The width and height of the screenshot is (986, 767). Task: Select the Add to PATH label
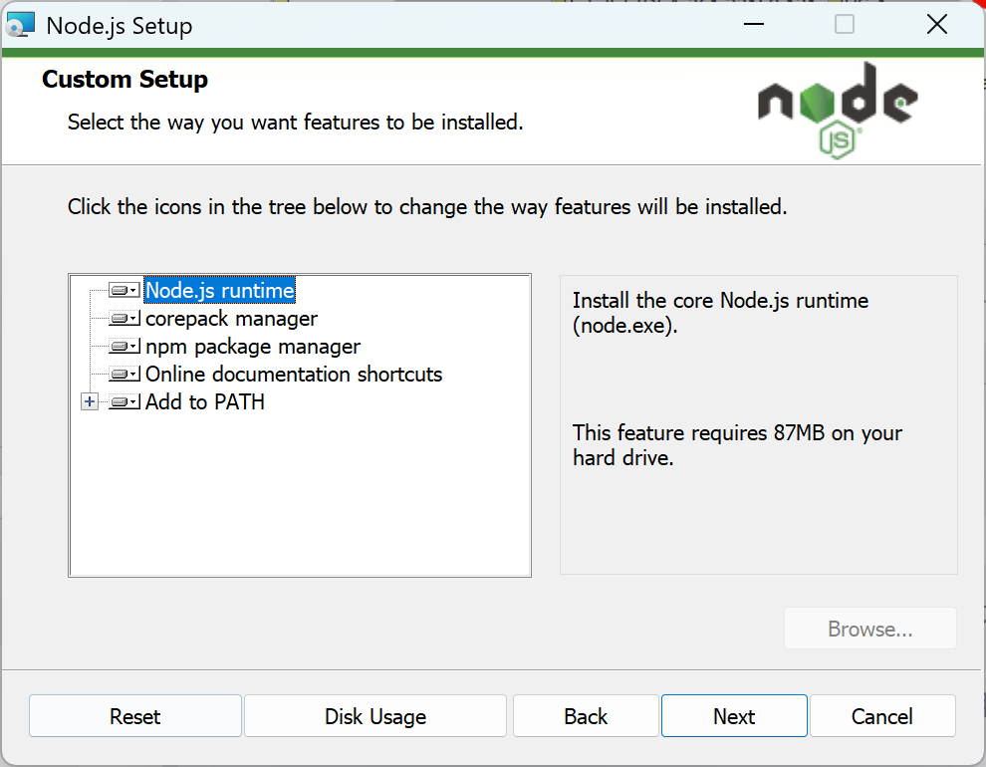click(x=205, y=401)
